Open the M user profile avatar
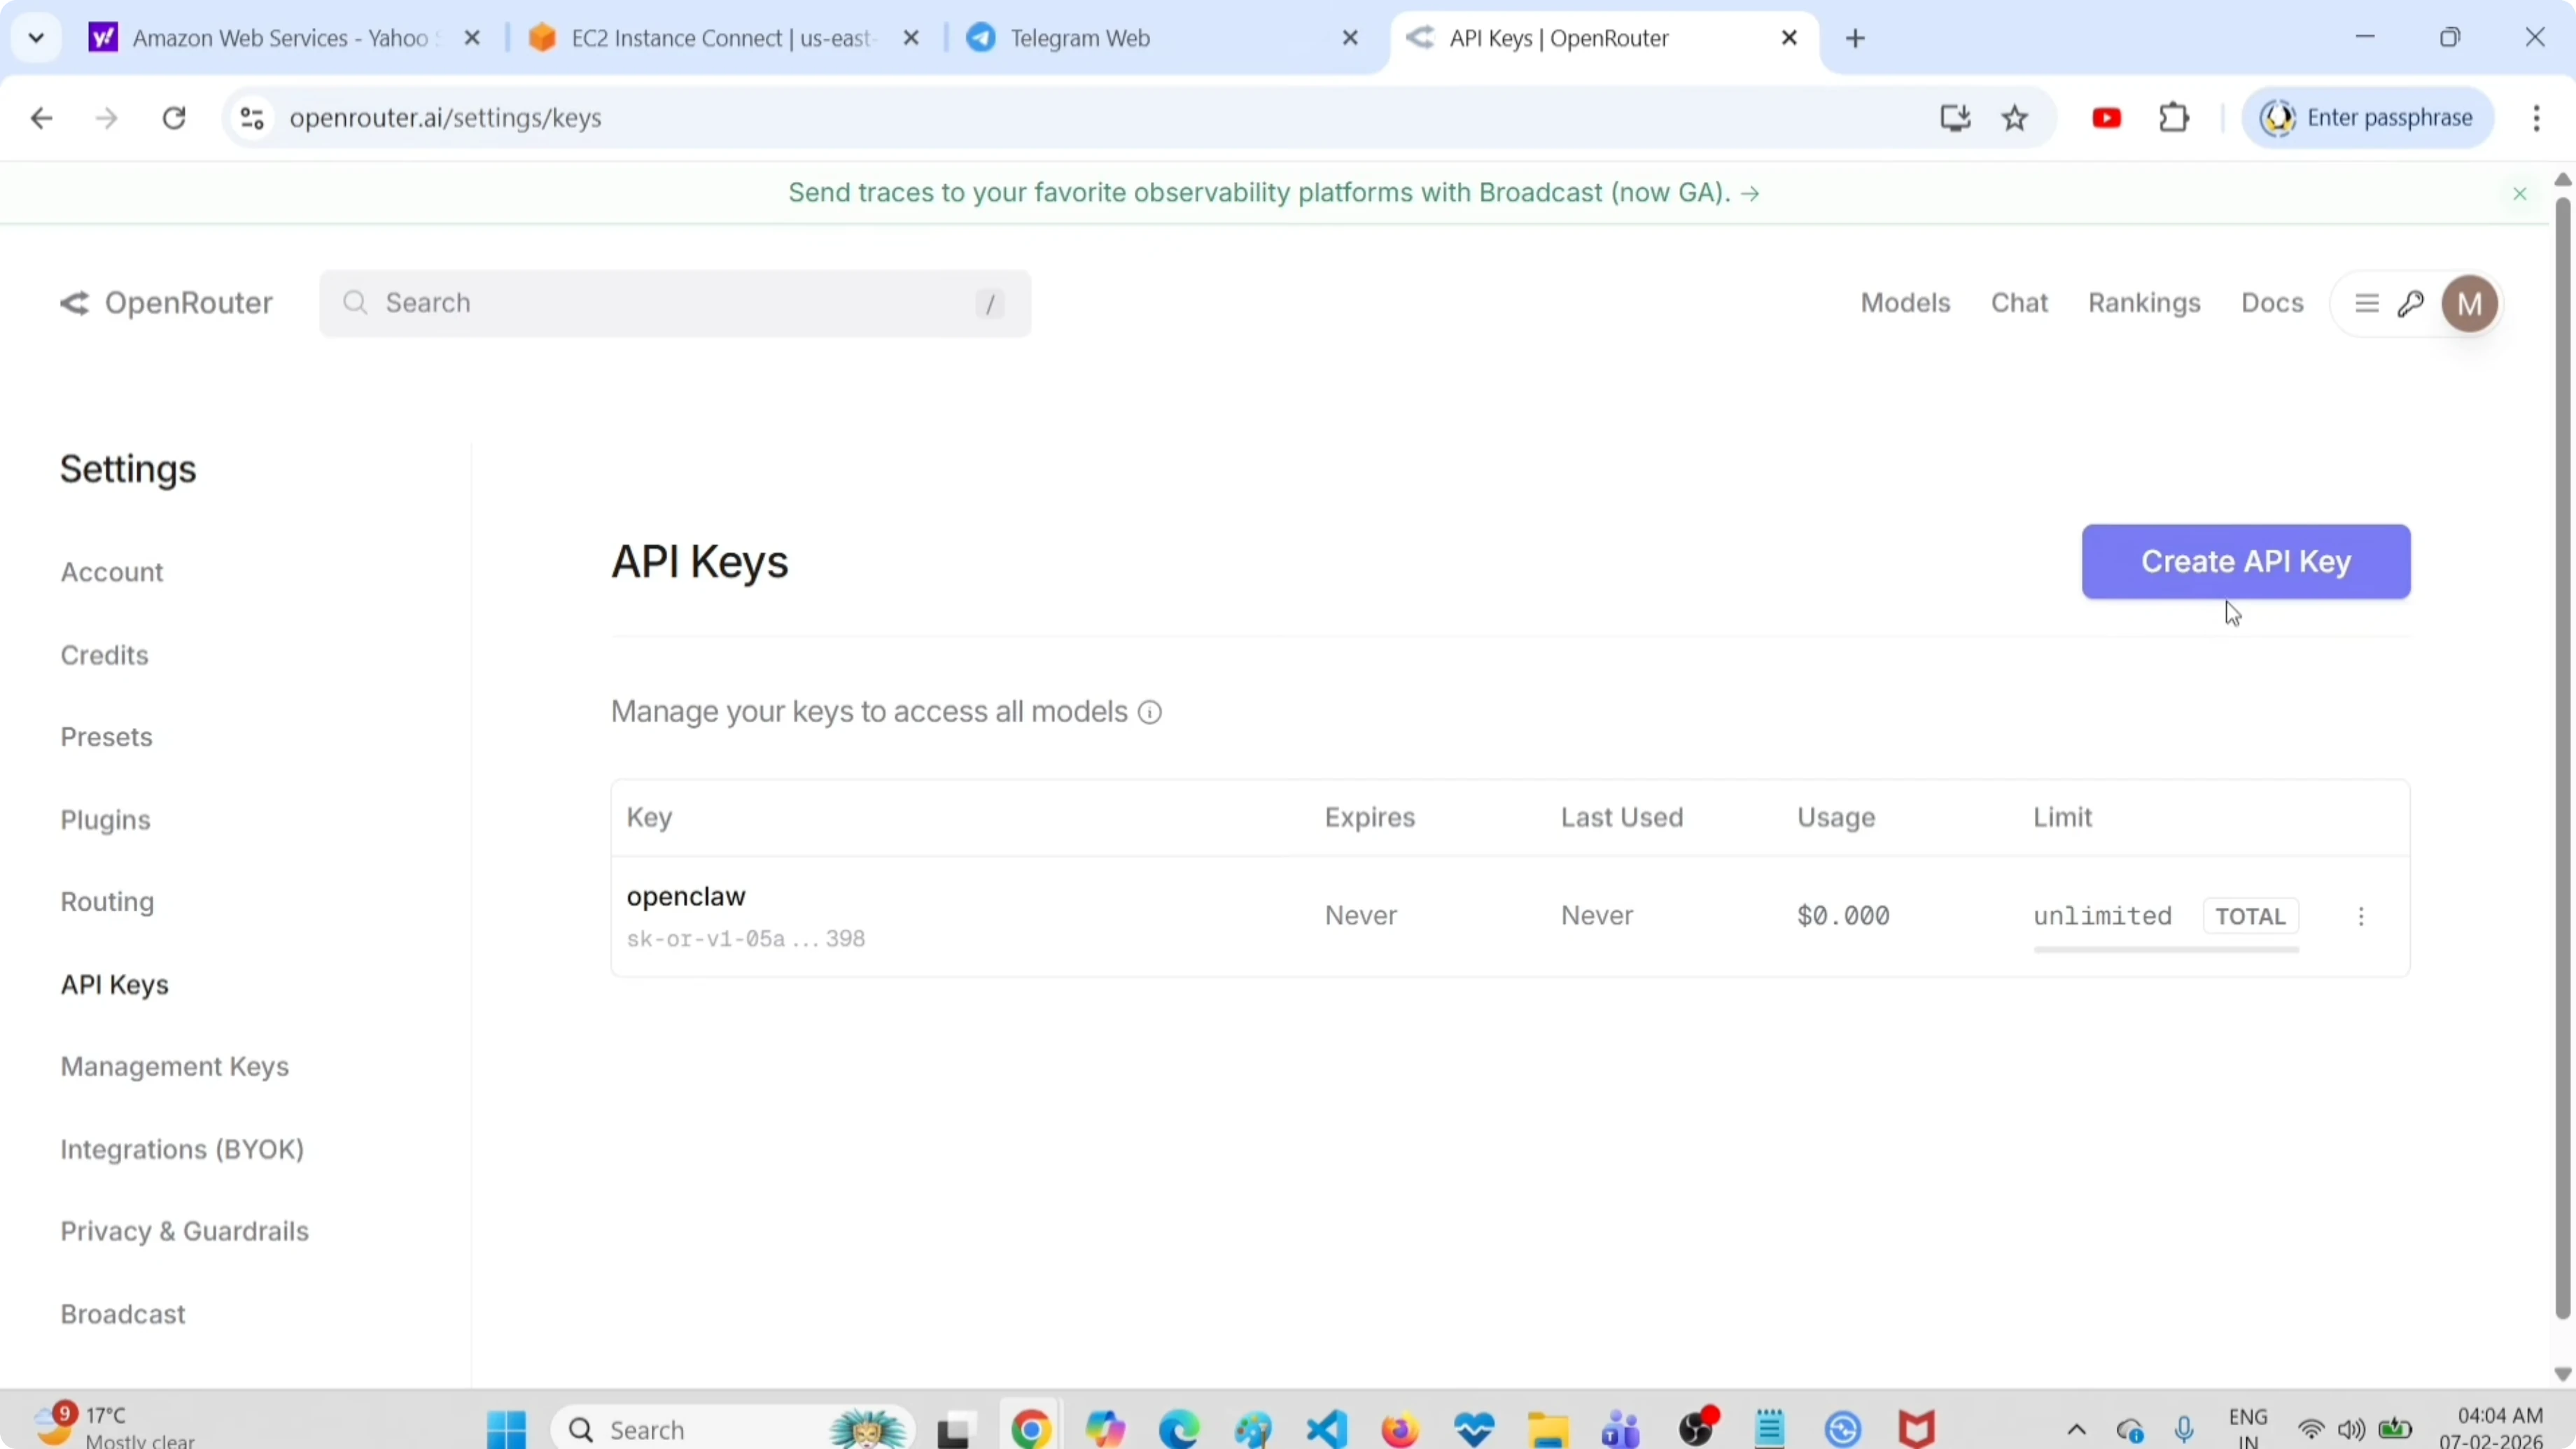The width and height of the screenshot is (2576, 1449). tap(2470, 303)
